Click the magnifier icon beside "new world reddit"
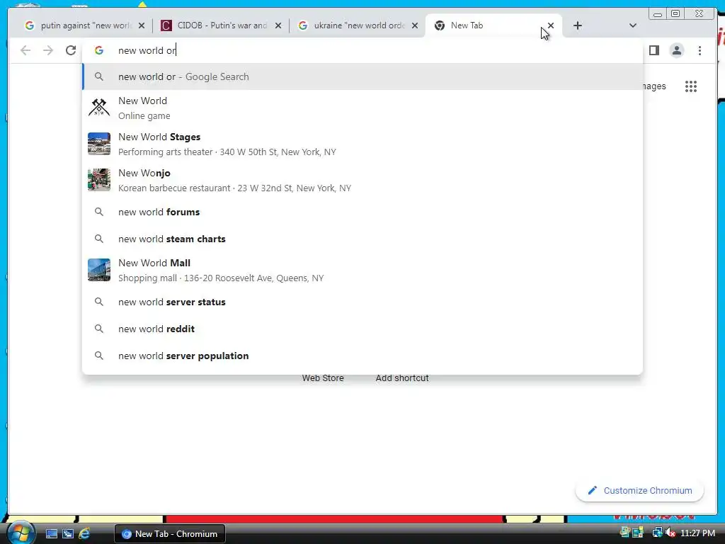The height and width of the screenshot is (544, 725). [99, 329]
